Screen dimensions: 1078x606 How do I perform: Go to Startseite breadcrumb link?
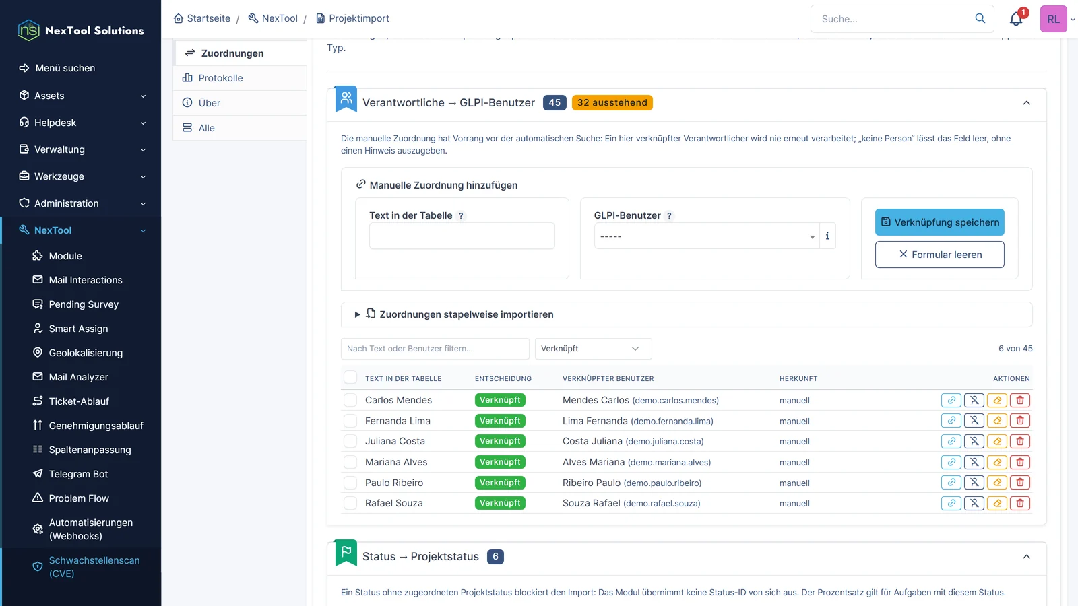[x=201, y=18]
